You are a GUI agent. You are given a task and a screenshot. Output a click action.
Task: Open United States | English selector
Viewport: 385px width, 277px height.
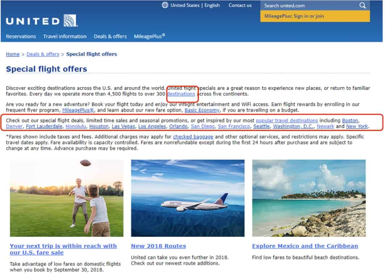coord(195,5)
